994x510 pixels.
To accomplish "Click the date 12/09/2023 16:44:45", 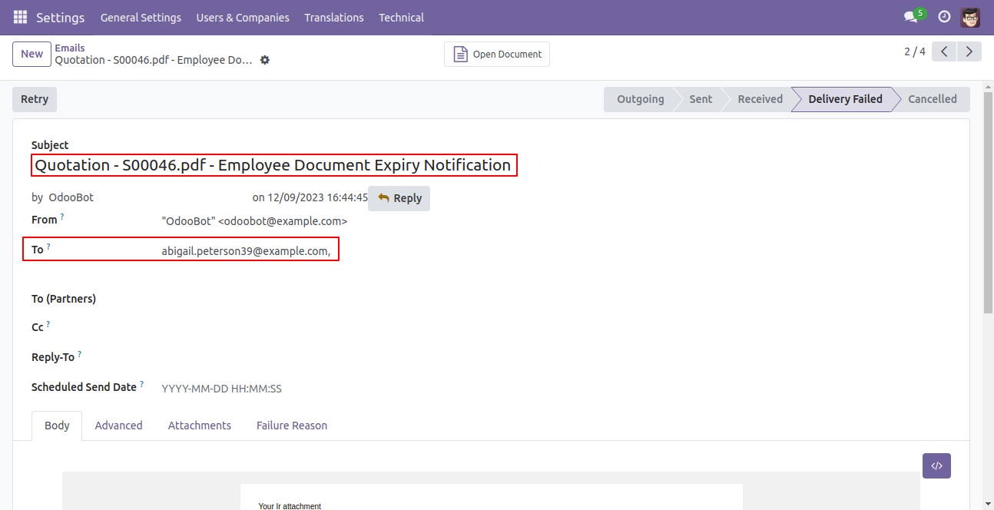I will point(318,197).
